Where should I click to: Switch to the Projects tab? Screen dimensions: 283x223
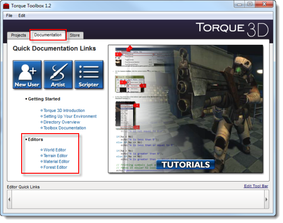coord(18,35)
